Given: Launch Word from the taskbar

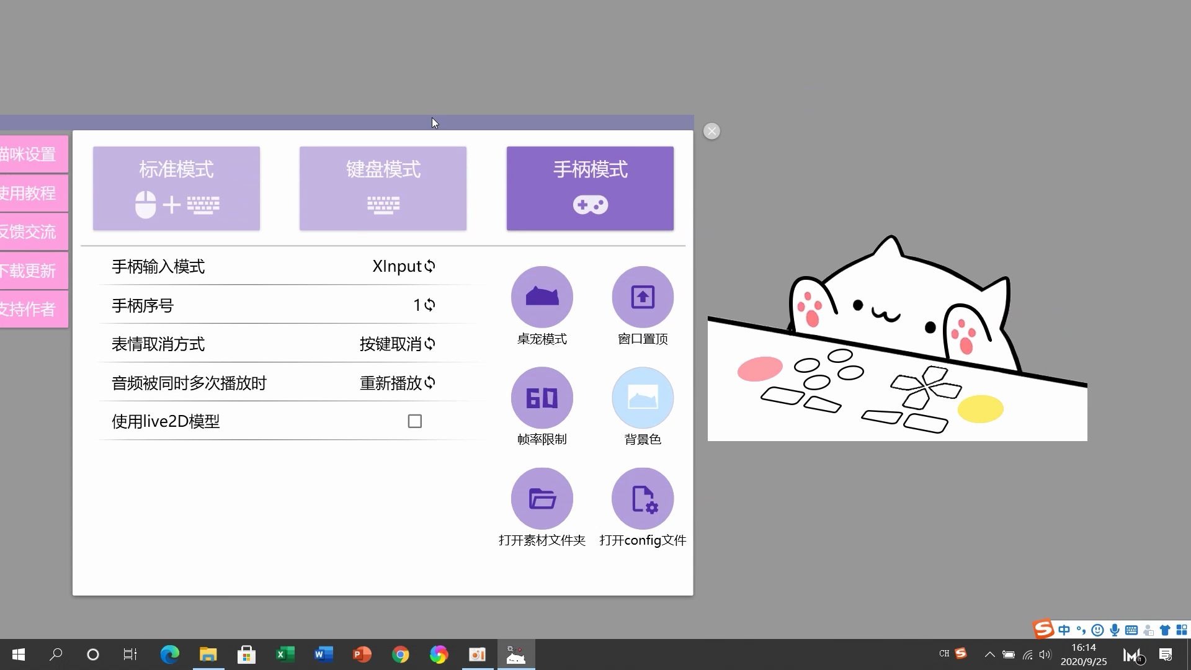Looking at the screenshot, I should [323, 654].
